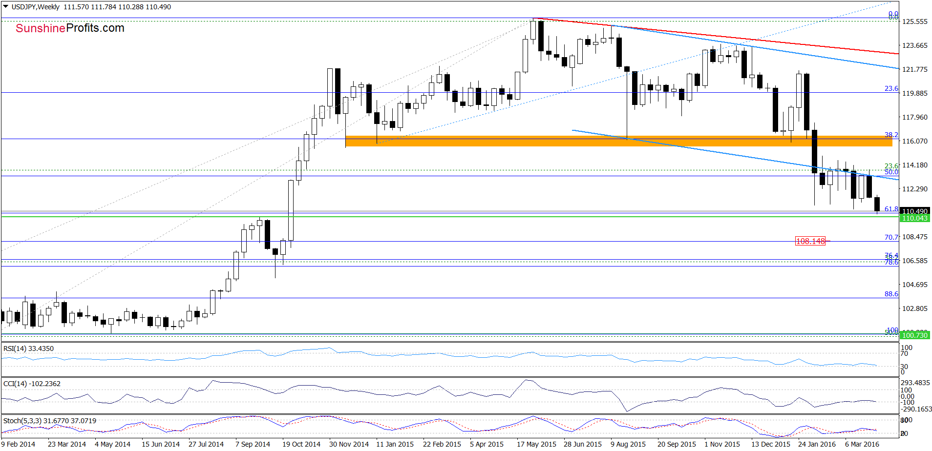This screenshot has height=451, width=932.
Task: Open the SunshineProfits.com logo link
Action: point(70,28)
